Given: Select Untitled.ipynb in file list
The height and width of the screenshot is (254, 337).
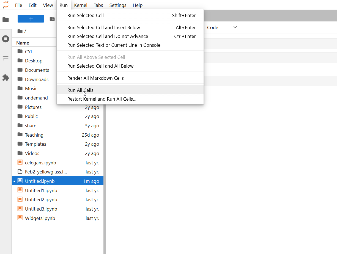Looking at the screenshot, I should click(58, 181).
